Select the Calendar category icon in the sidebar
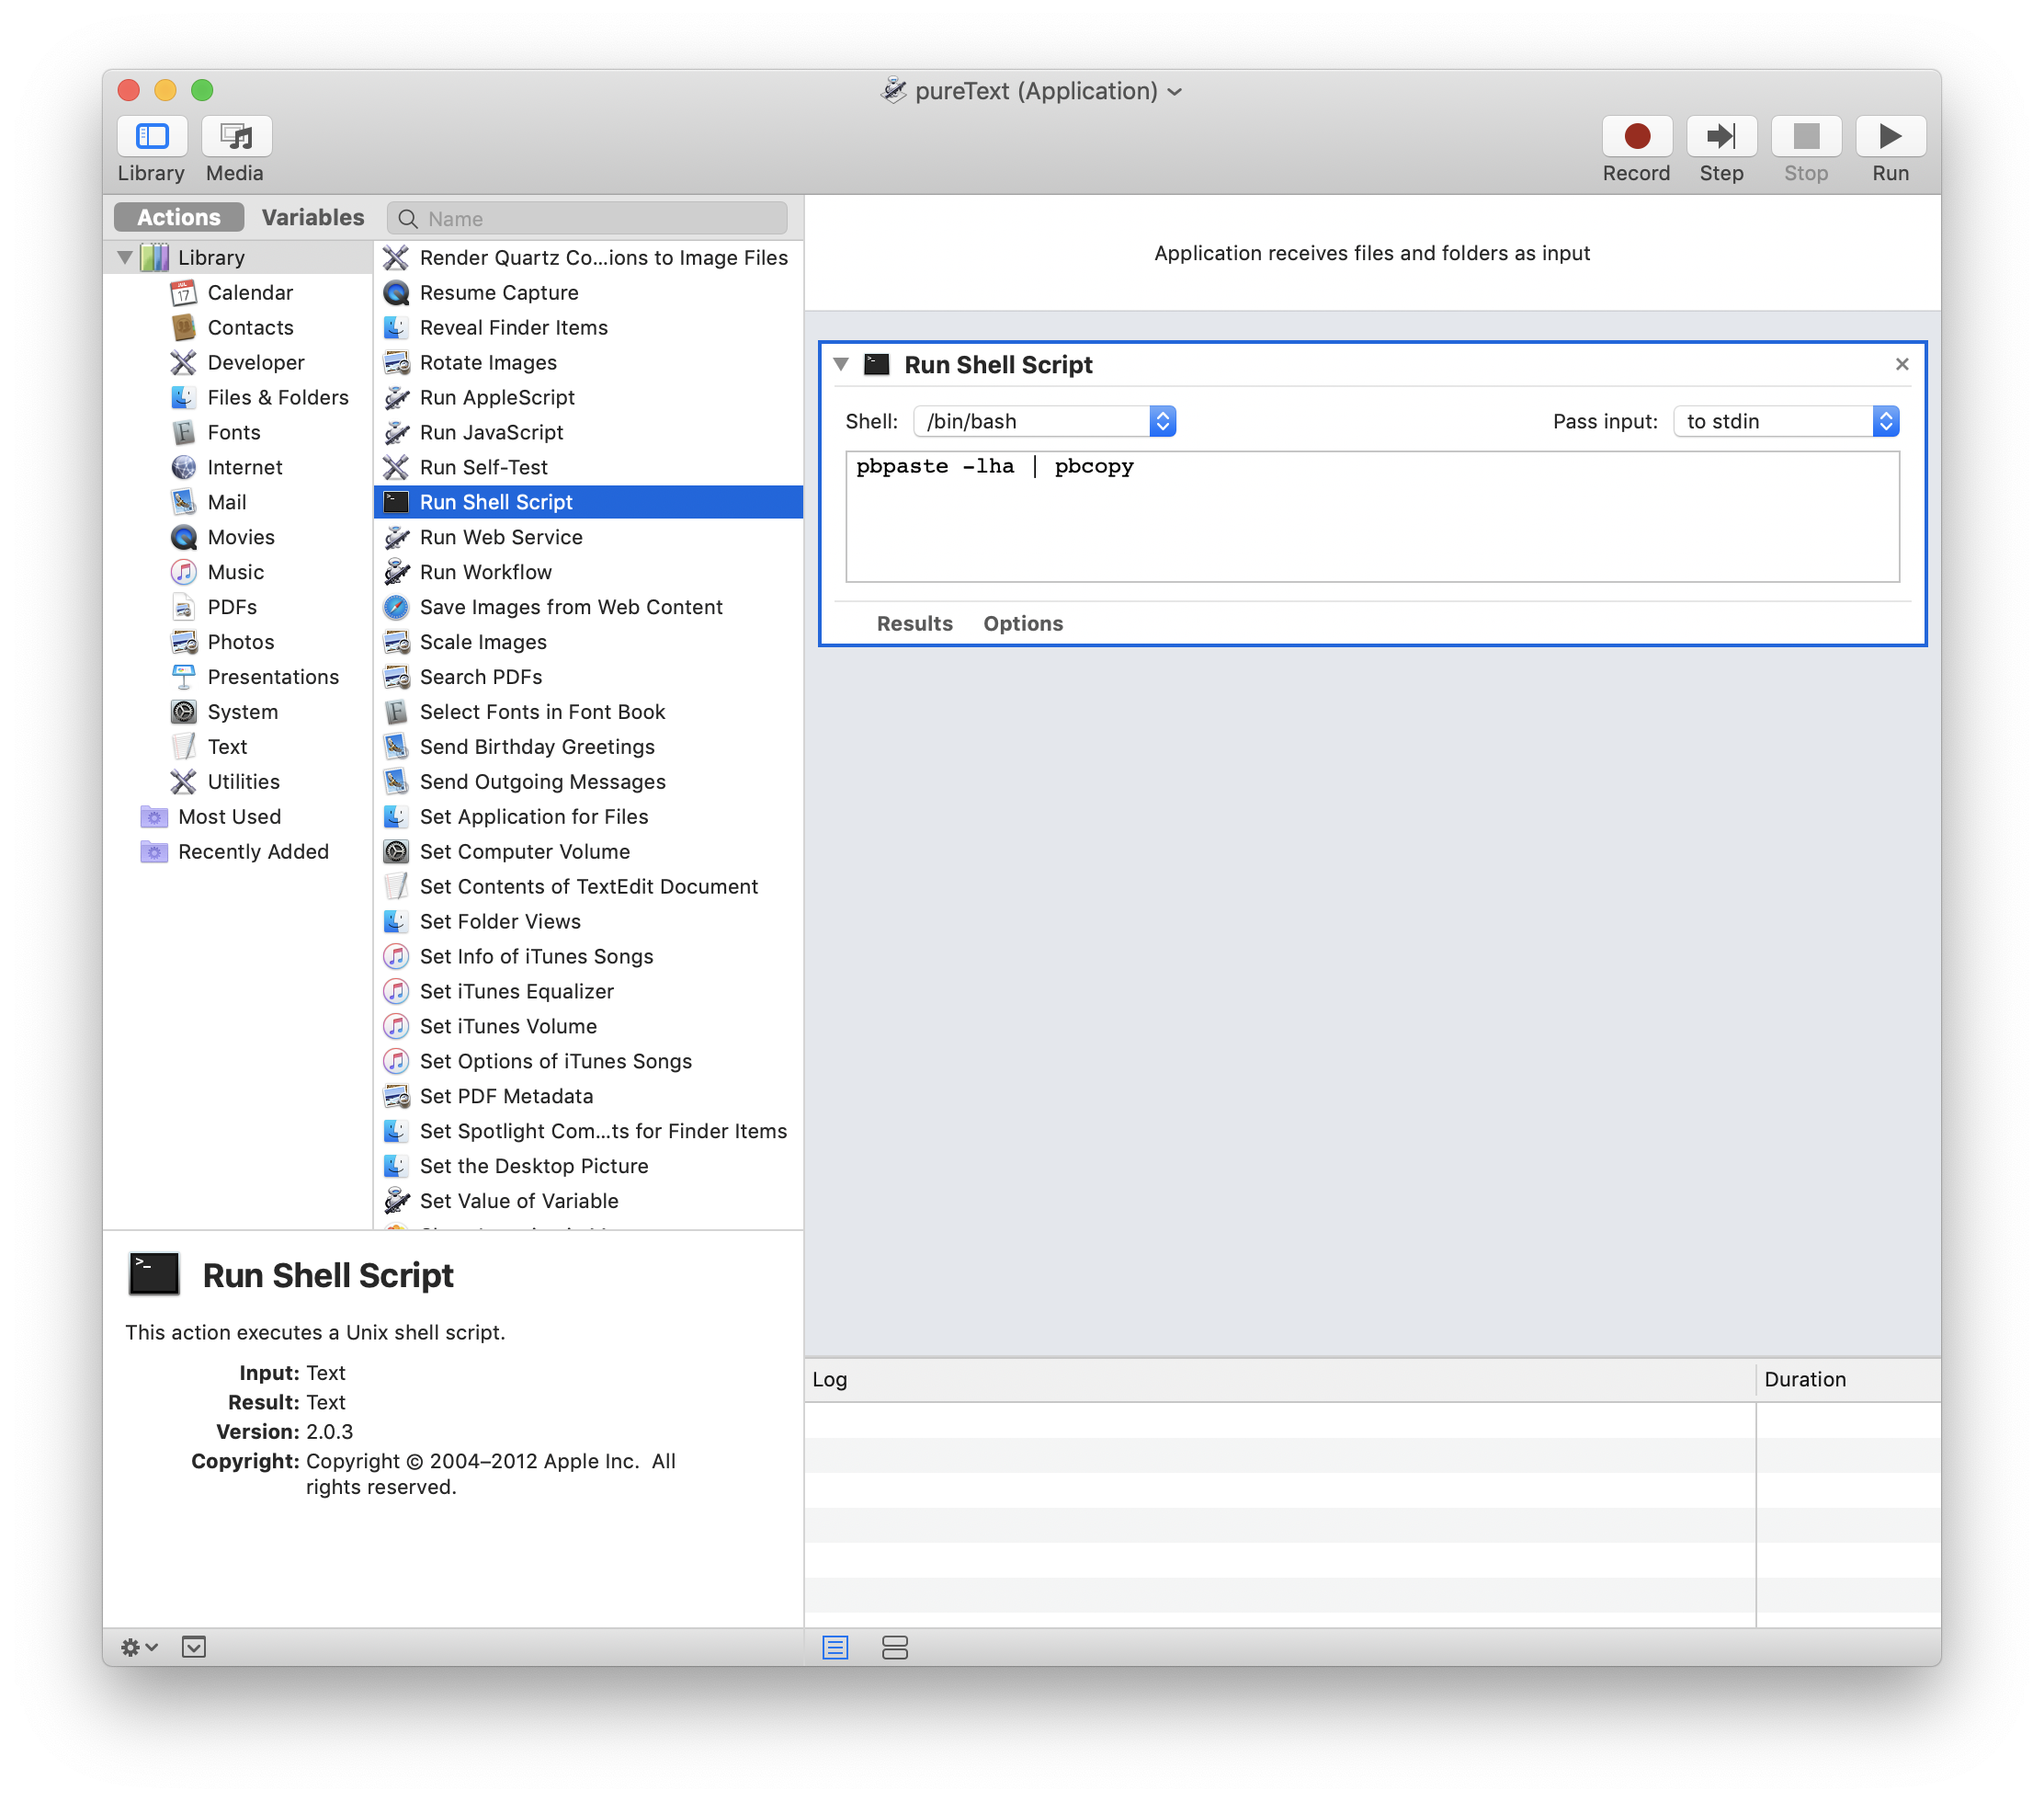The width and height of the screenshot is (2044, 1802). point(184,292)
